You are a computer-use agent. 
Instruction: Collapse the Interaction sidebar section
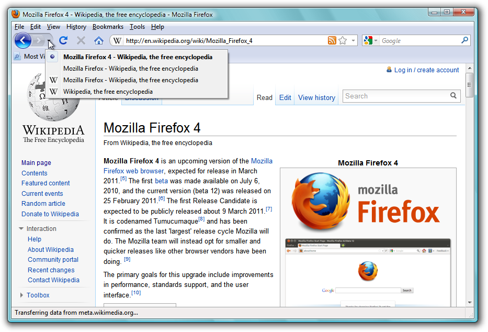point(21,229)
